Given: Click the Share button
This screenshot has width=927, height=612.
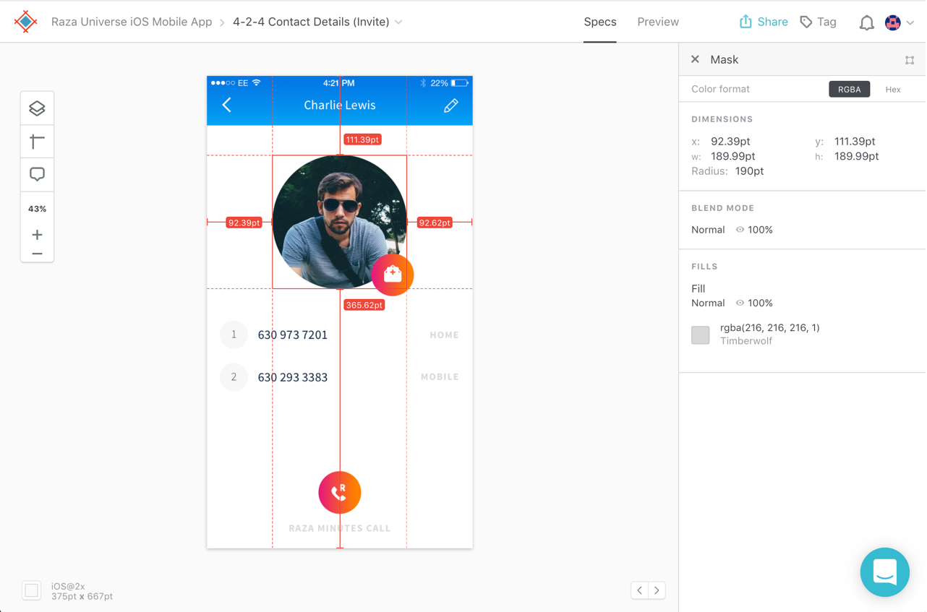Looking at the screenshot, I should coord(763,22).
